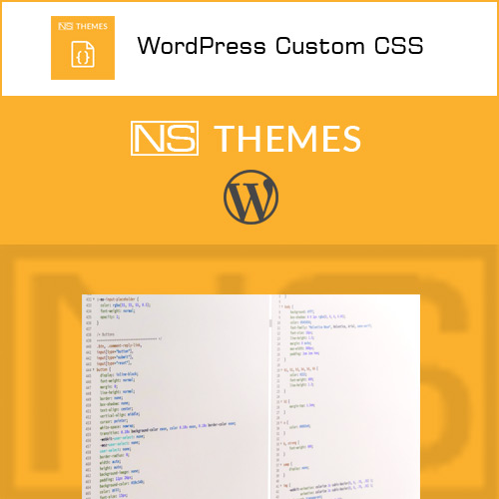Click the Buttons comment line in left editor
499x499 pixels.
point(106,334)
